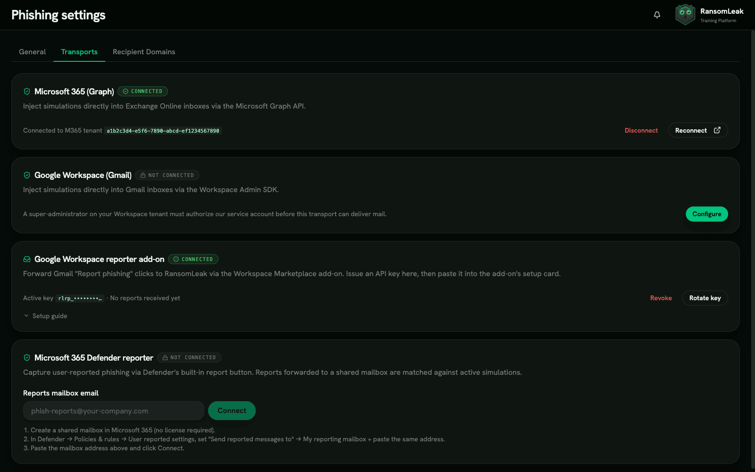Disconnect the Microsoft 365 tenant
Screen dimensions: 755x472
(641, 131)
